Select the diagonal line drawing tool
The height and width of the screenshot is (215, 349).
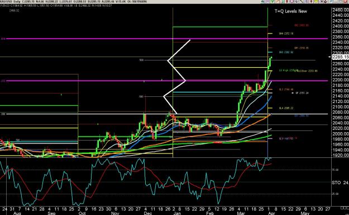tap(302, 1)
